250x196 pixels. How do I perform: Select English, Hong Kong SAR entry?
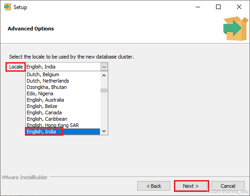click(x=63, y=125)
